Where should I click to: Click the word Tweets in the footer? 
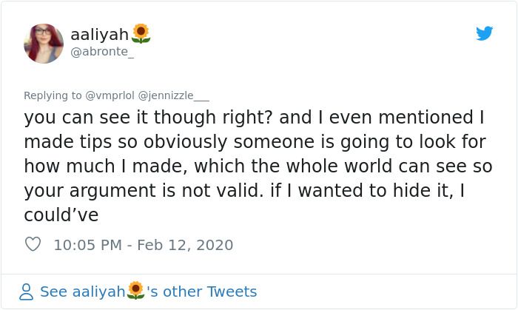[x=232, y=292]
